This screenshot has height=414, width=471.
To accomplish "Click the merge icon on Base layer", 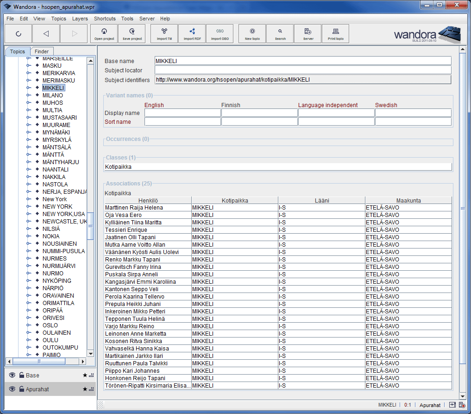I will pyautogui.click(x=91, y=375).
